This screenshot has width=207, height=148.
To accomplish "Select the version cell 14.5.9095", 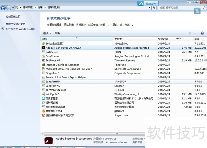I will 200,94.
